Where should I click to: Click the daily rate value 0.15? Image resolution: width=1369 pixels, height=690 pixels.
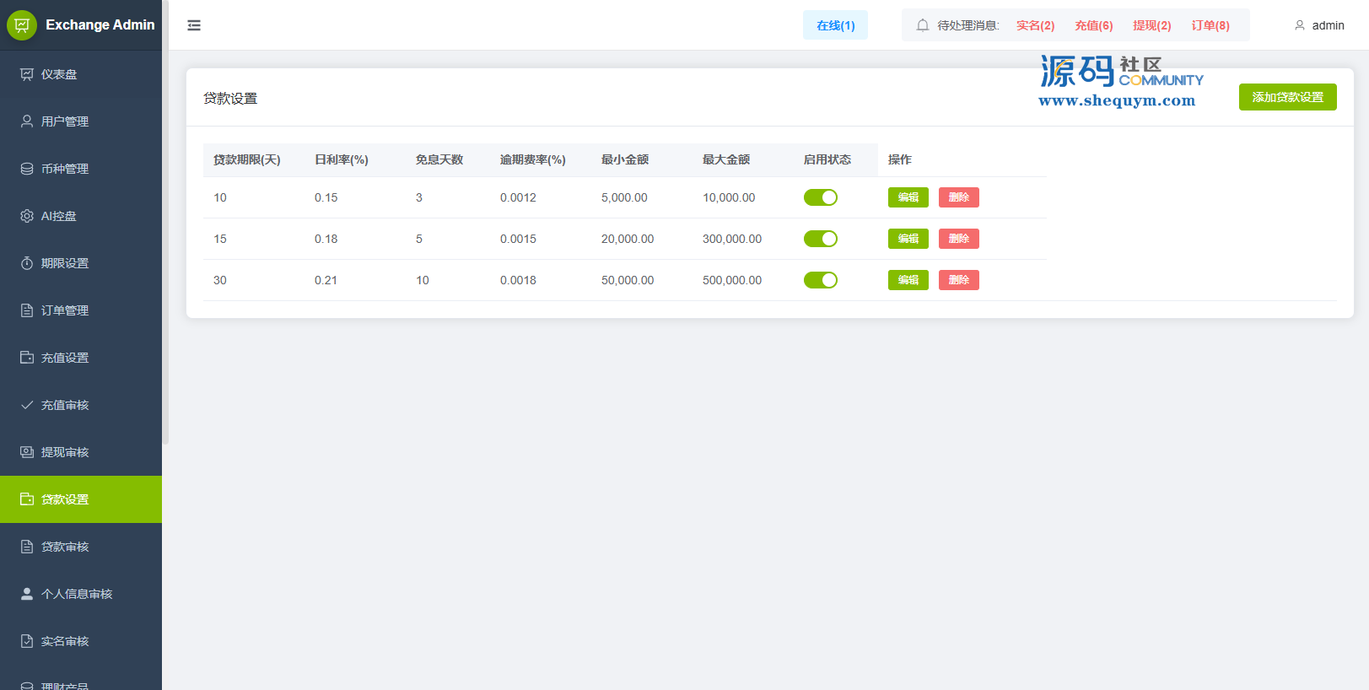326,197
